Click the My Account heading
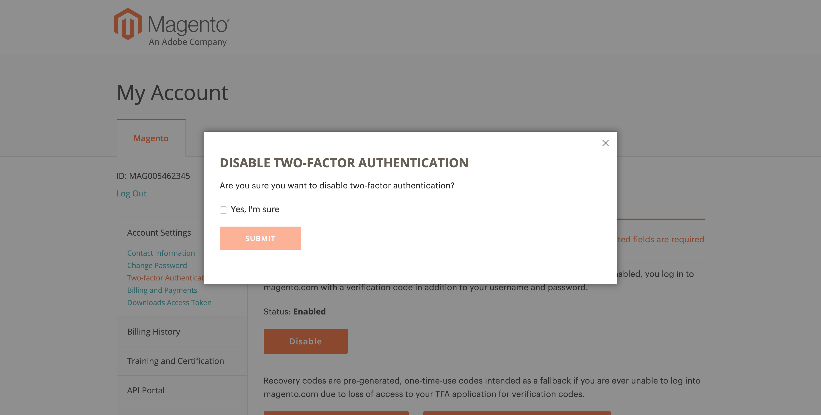Screen dimensions: 821x415 point(172,93)
